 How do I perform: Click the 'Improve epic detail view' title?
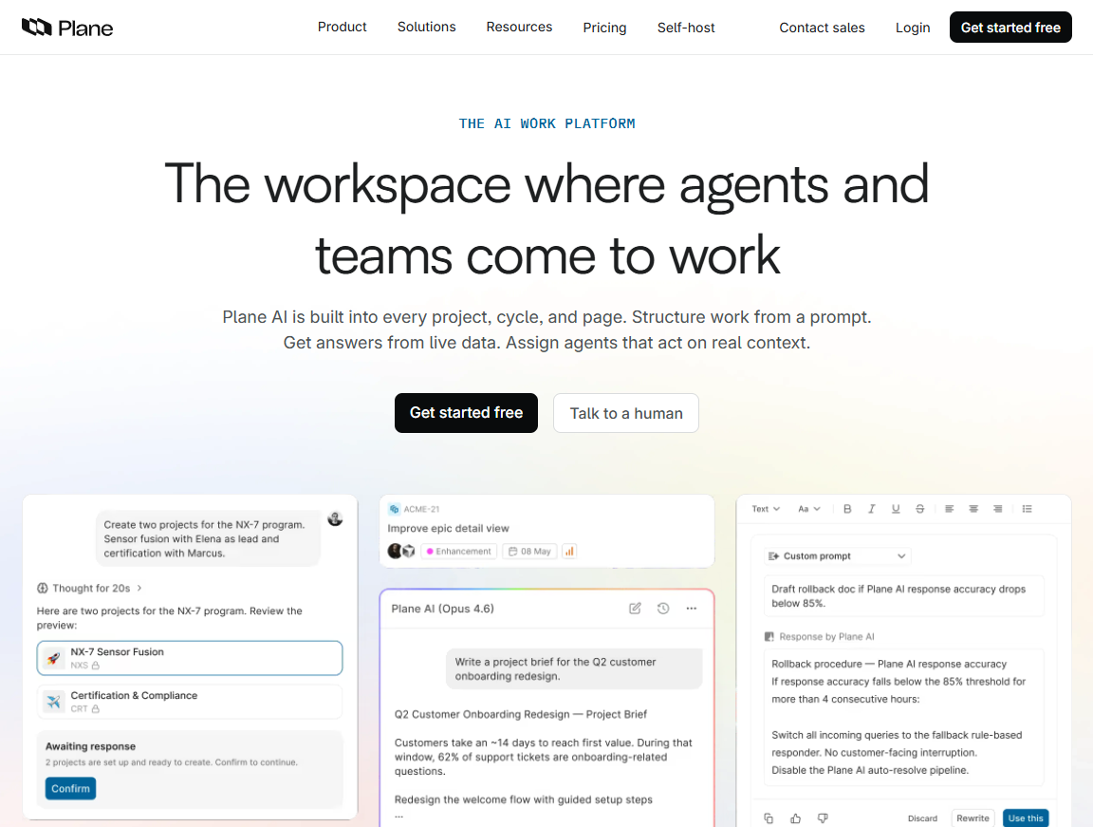(448, 529)
